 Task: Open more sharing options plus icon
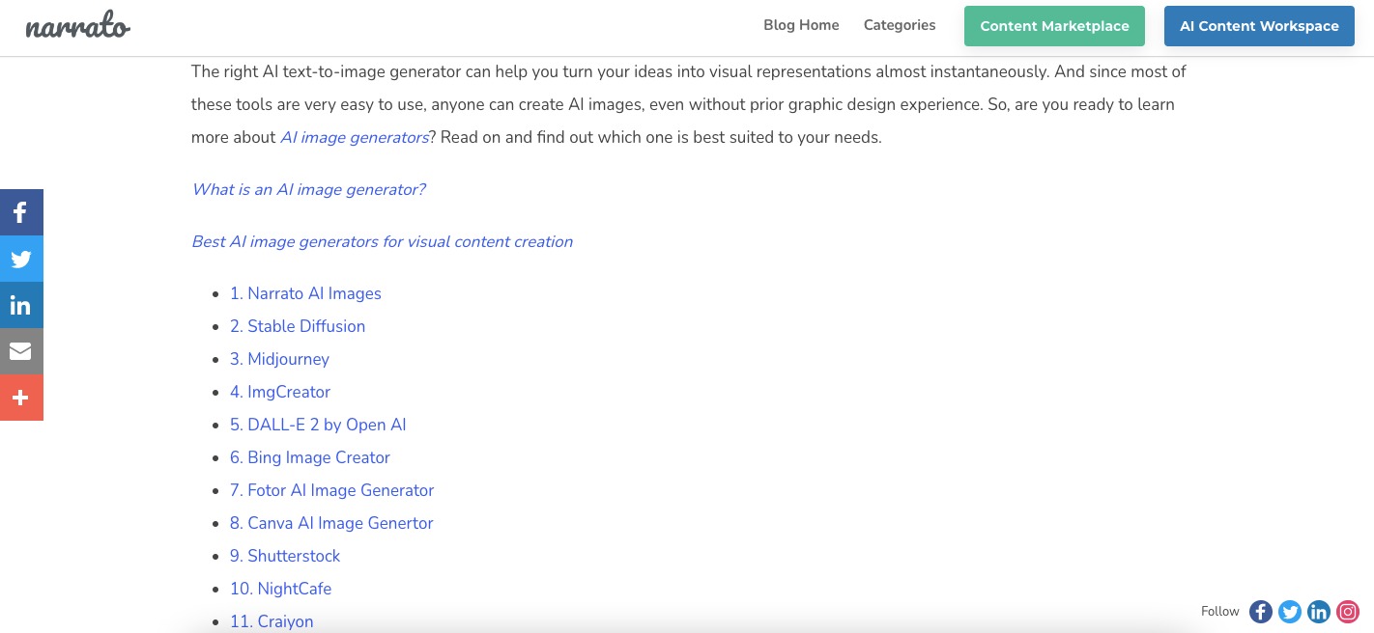pos(21,398)
